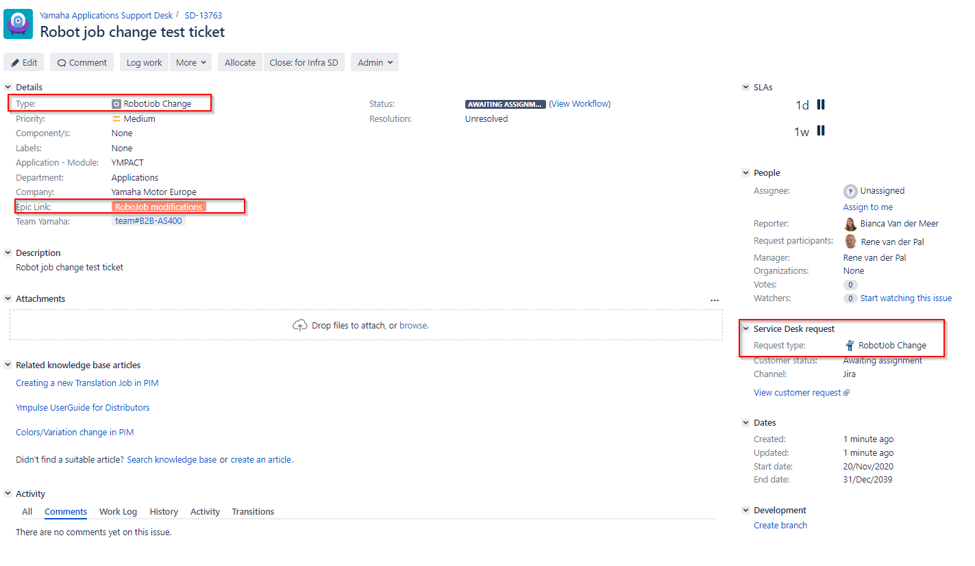The width and height of the screenshot is (975, 566).
Task: Click the Close: for Infra SD button
Action: [304, 62]
